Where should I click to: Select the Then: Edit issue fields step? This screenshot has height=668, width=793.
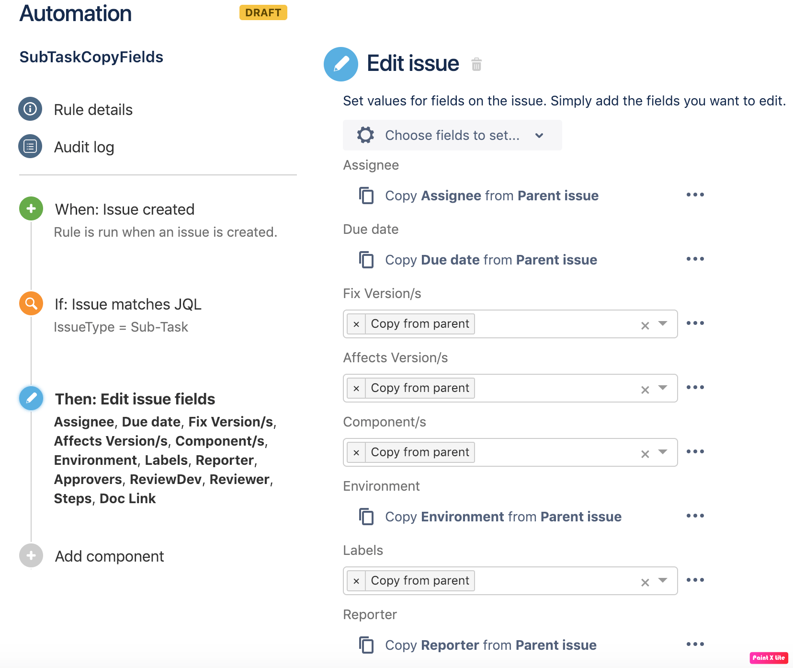click(135, 399)
